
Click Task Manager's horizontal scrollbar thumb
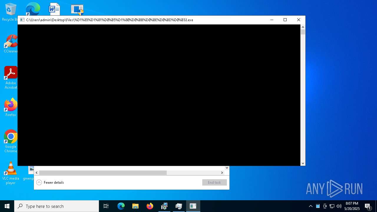point(103,173)
